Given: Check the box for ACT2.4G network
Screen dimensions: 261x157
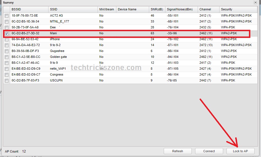Looking at the screenshot, I should coord(6,16).
